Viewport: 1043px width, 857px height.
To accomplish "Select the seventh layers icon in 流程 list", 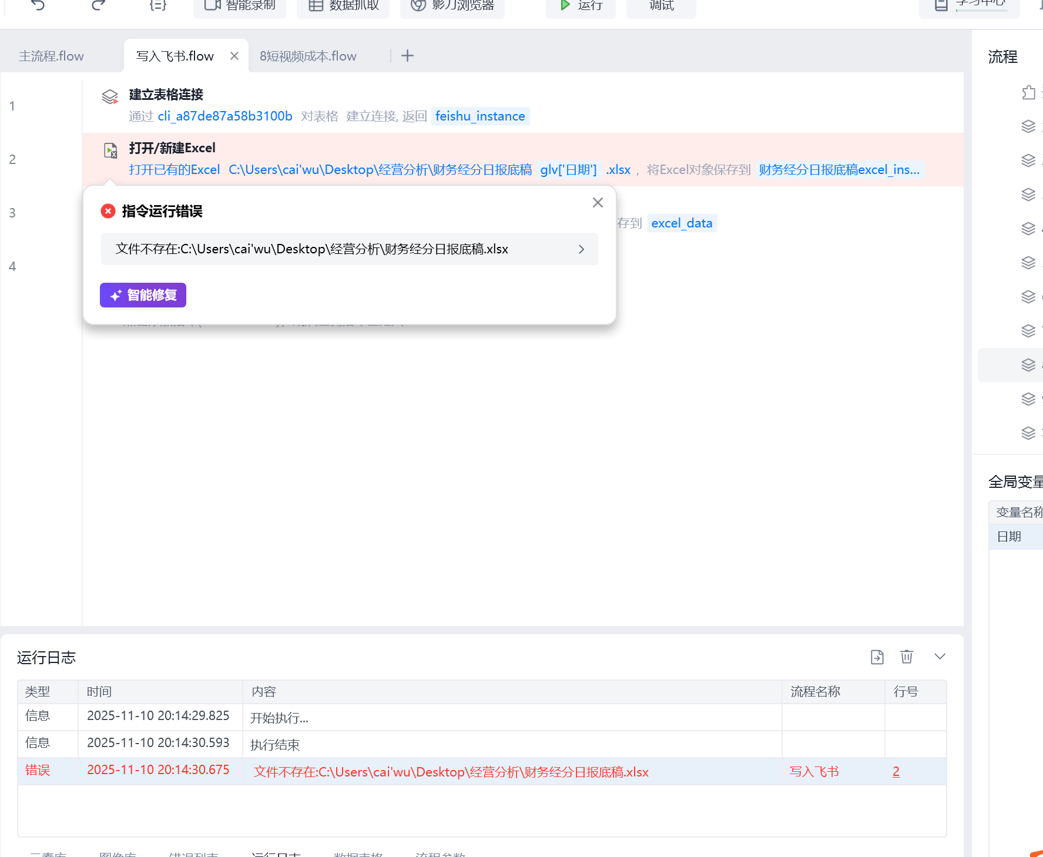I will tap(1028, 331).
